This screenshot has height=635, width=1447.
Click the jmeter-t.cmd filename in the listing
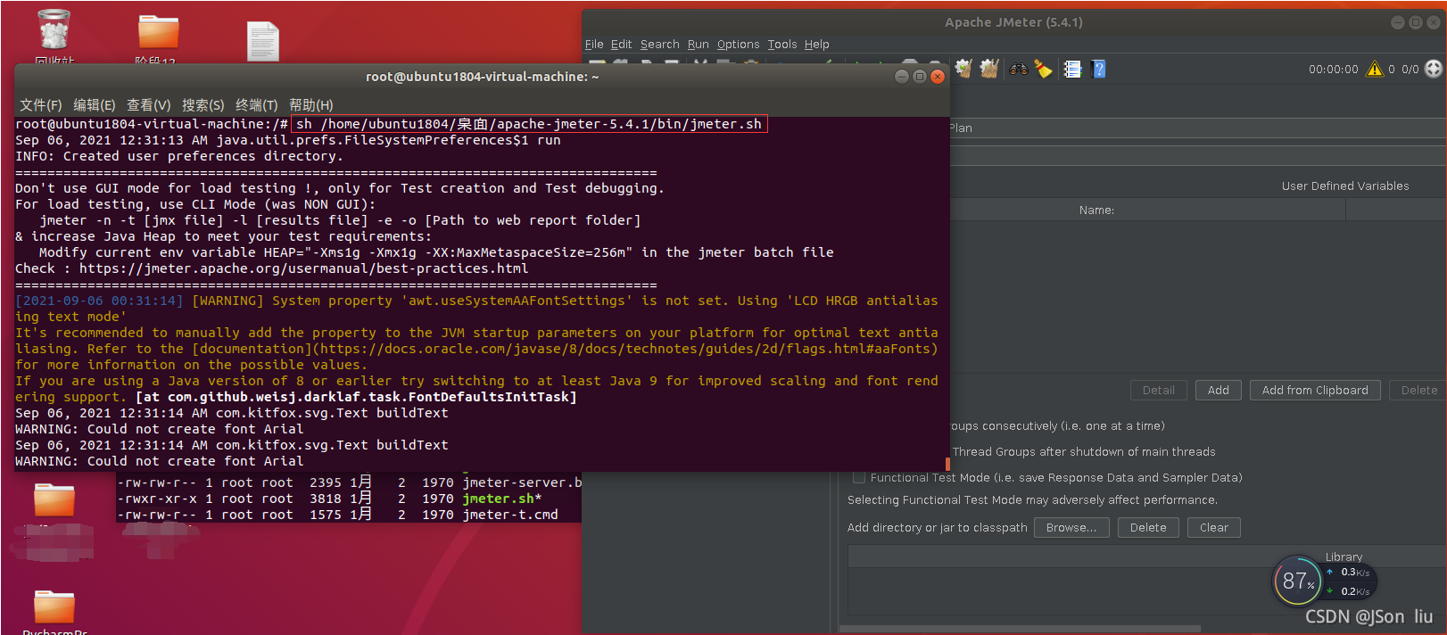click(x=509, y=515)
